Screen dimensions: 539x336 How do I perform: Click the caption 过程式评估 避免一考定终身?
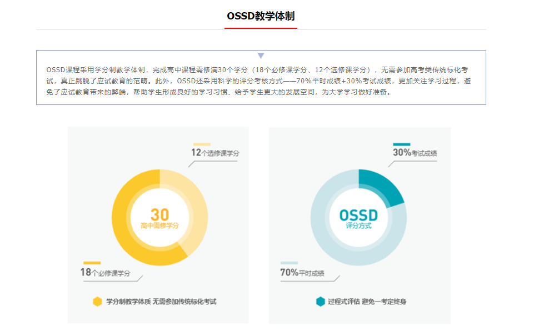point(367,302)
